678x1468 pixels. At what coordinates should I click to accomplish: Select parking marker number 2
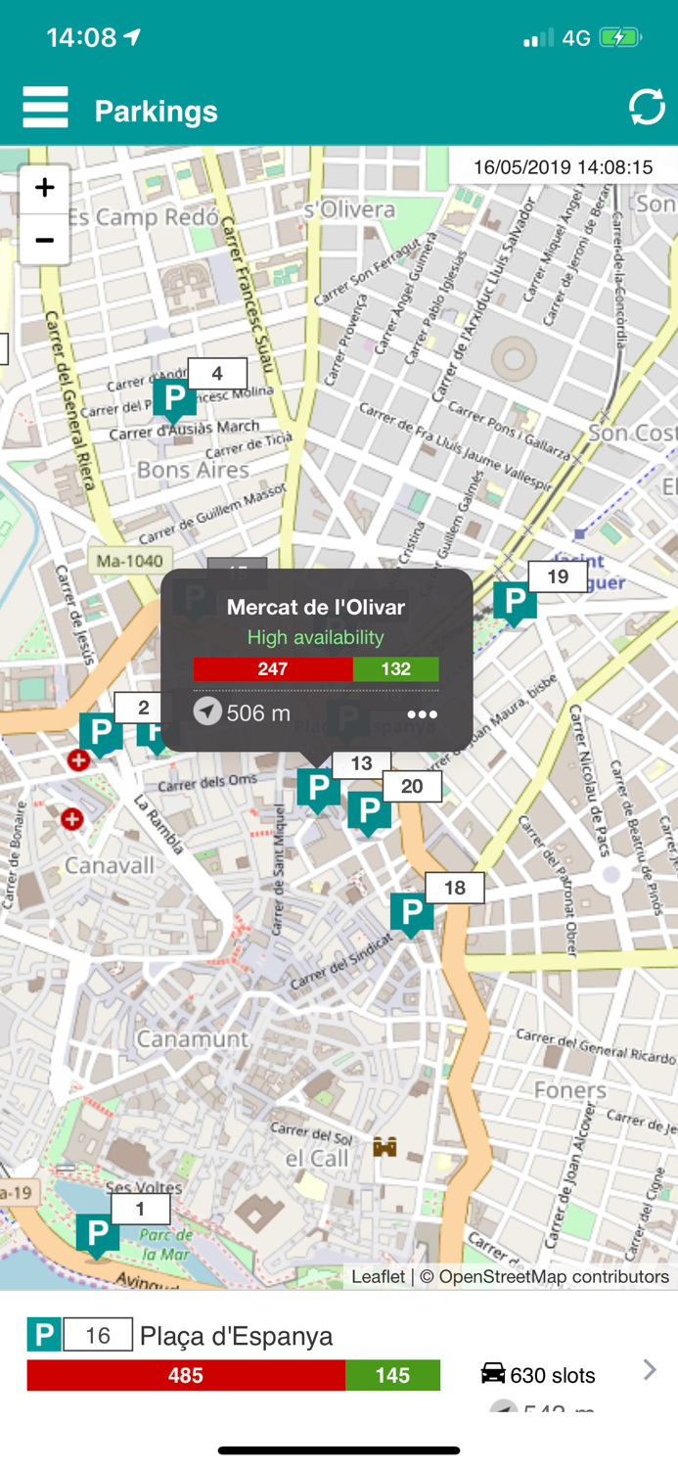tap(100, 734)
